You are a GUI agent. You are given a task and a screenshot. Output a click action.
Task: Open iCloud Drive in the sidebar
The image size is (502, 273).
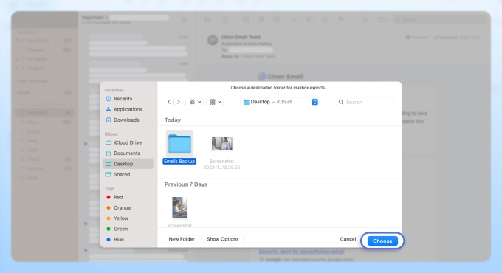click(128, 142)
